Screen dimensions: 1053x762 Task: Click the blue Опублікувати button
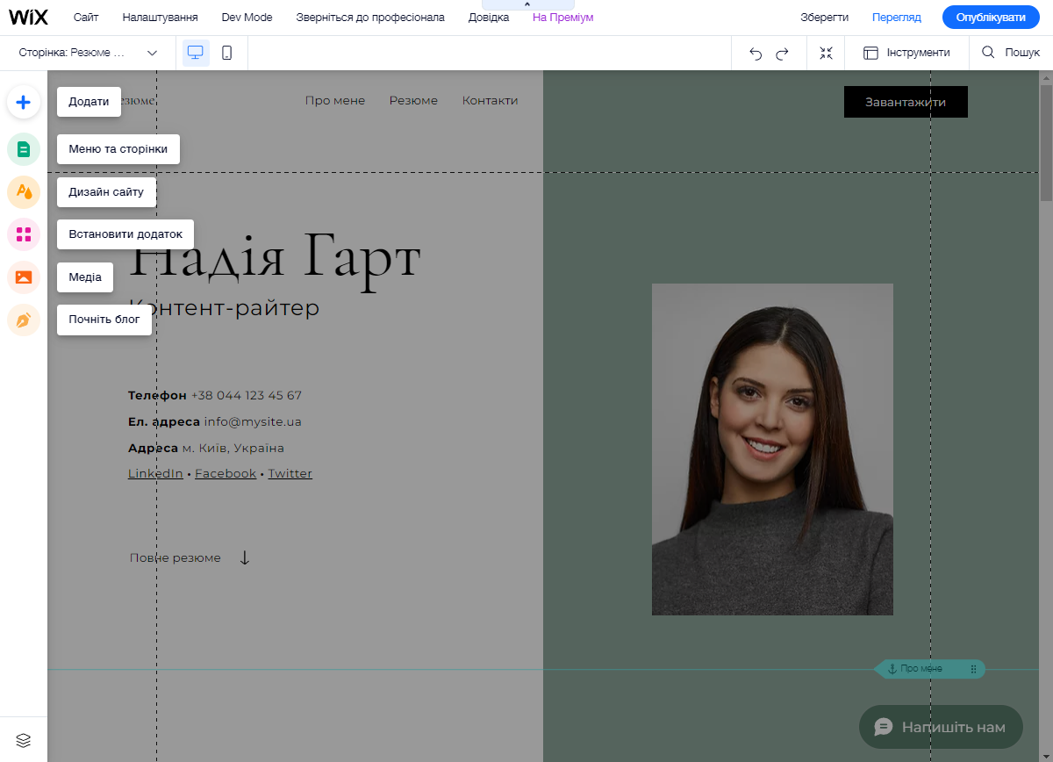[x=990, y=18]
